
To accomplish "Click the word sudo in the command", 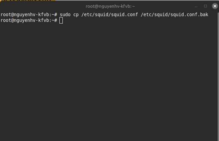I will coord(65,15).
